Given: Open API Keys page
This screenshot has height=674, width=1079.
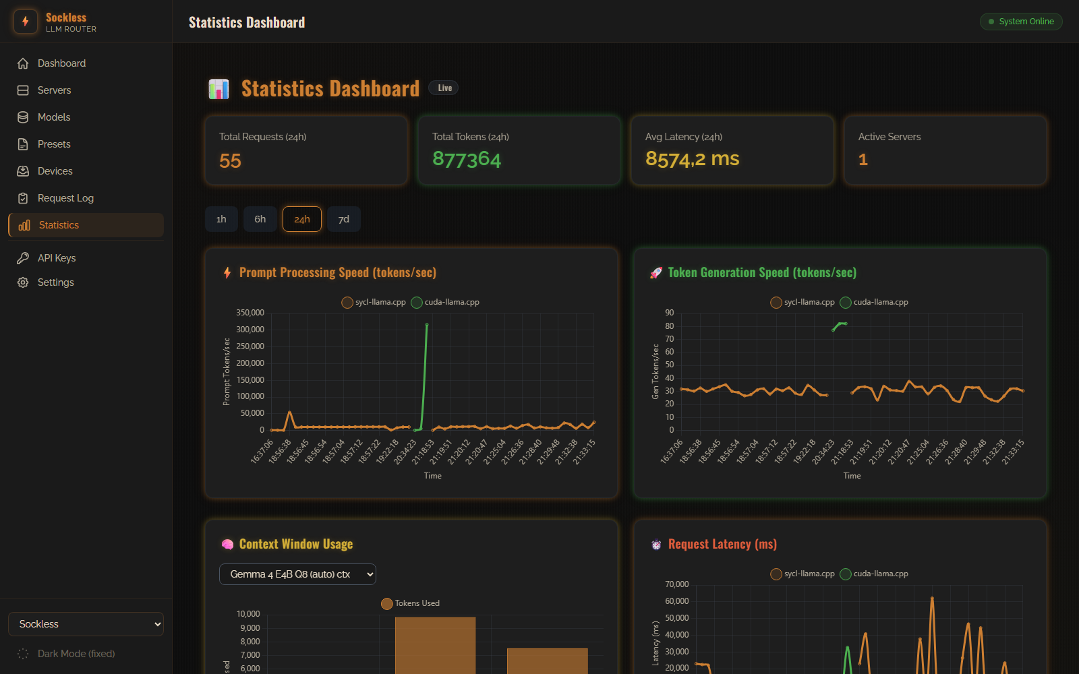Looking at the screenshot, I should [x=86, y=258].
